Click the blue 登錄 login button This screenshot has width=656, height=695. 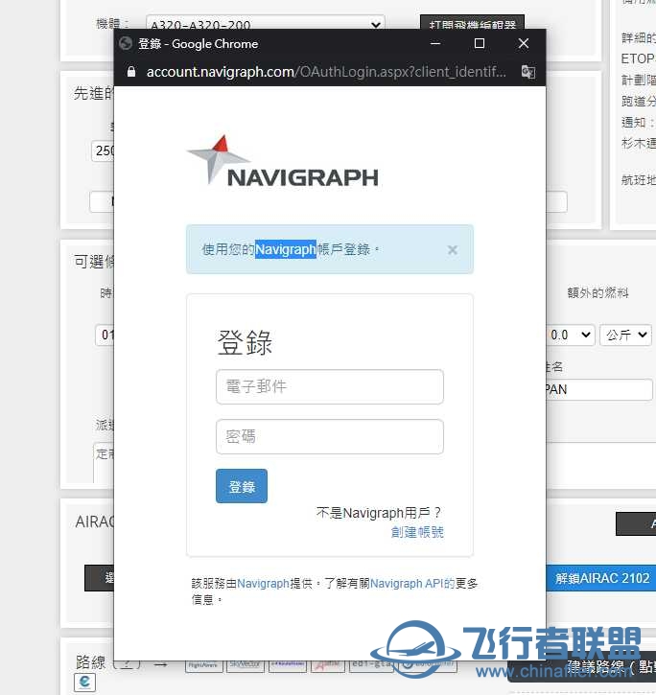(x=242, y=486)
